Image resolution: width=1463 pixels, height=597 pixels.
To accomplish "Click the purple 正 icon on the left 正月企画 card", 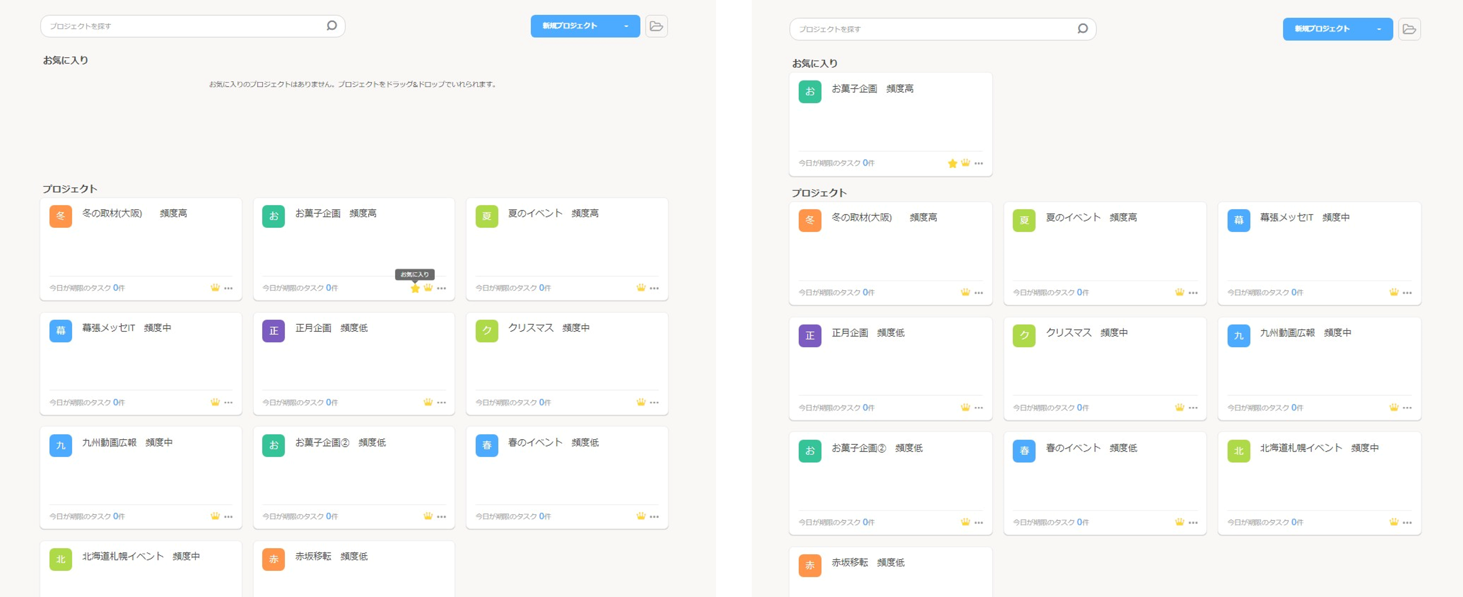I will (273, 331).
